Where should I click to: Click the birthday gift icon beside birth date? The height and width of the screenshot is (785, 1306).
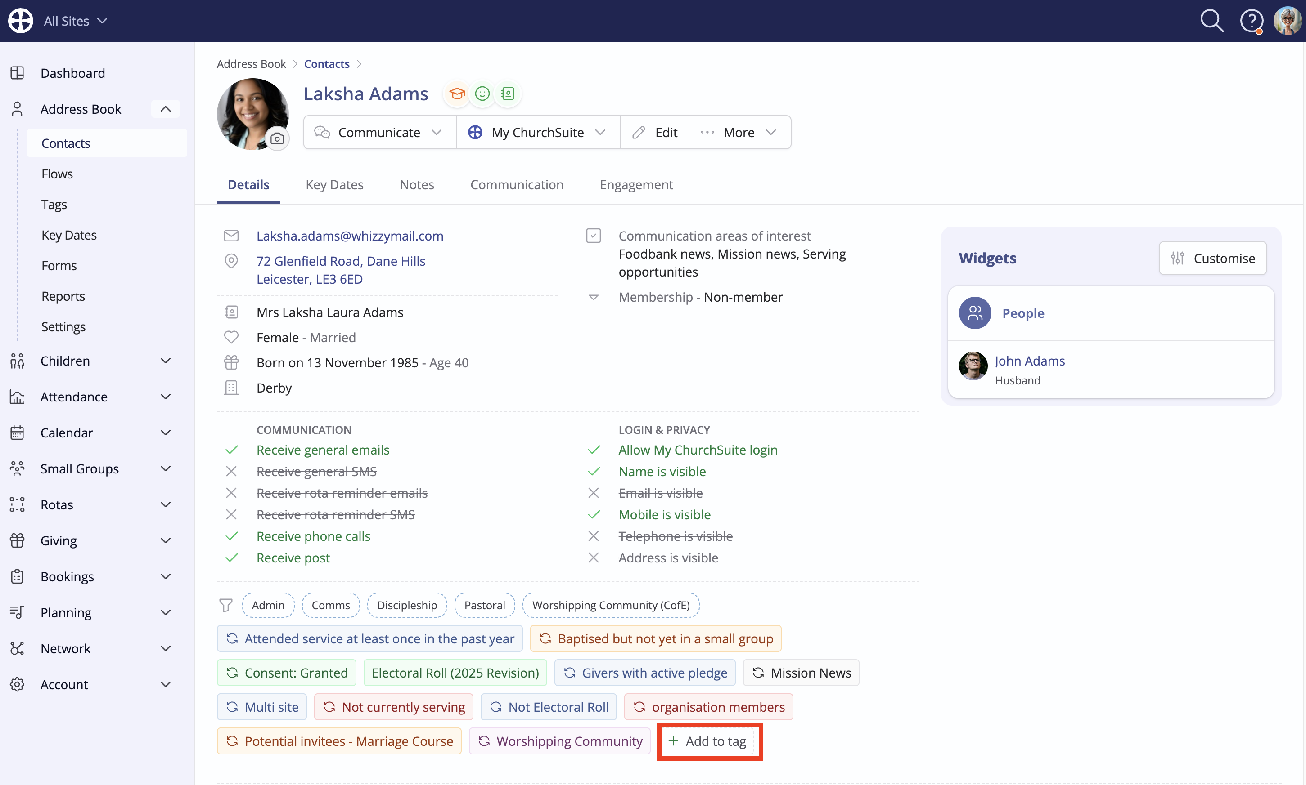pos(231,363)
